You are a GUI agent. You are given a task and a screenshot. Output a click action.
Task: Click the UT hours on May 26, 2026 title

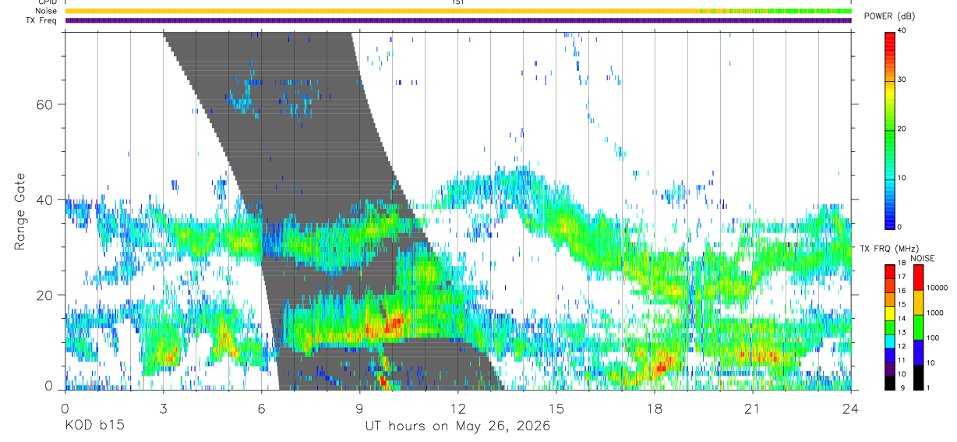coord(457,426)
